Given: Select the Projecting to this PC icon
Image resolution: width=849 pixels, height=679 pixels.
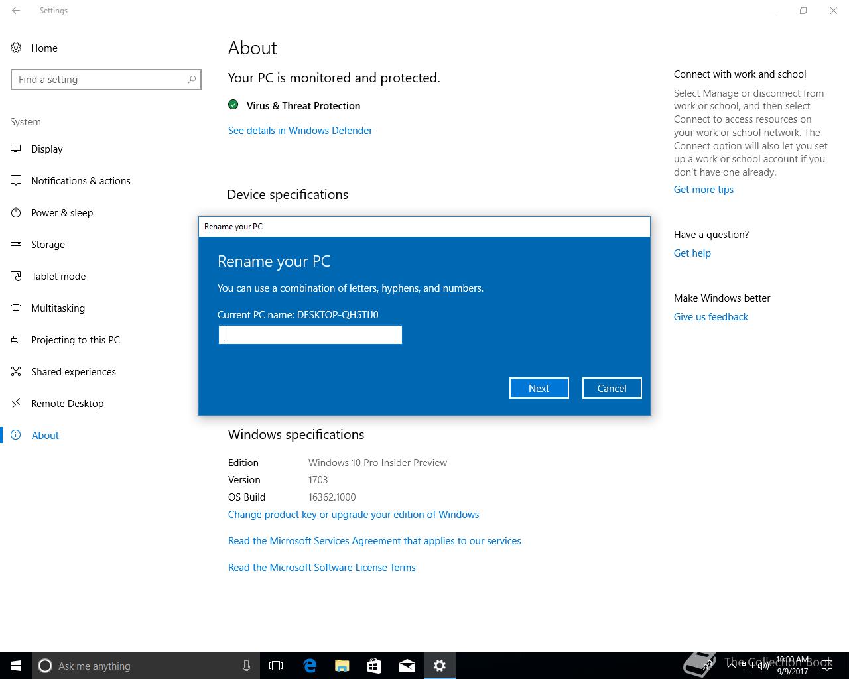Looking at the screenshot, I should (x=16, y=339).
